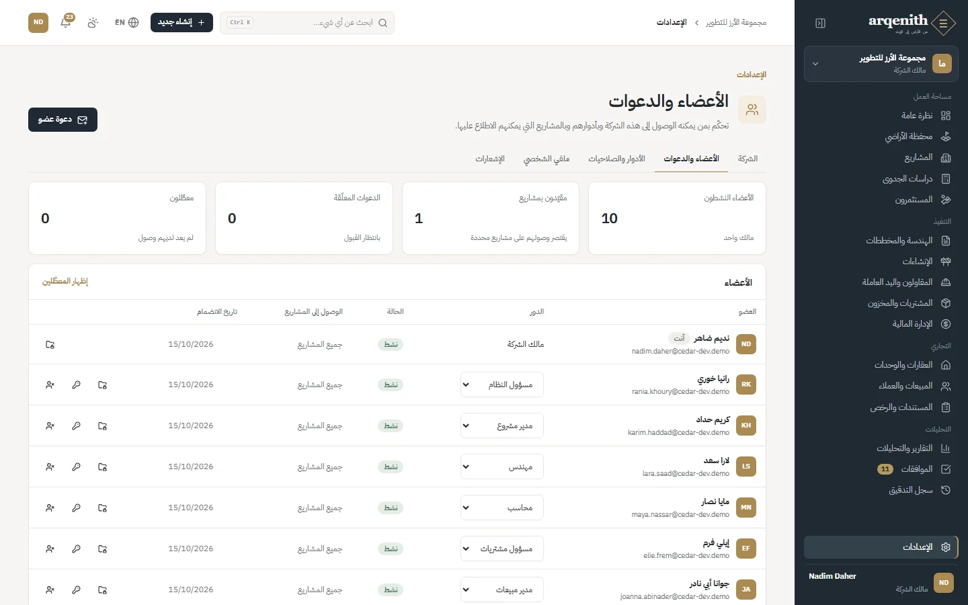Viewport: 968px width, 605px height.
Task: Click folder-lock icon in جوانا أبي نادر row
Action: click(x=103, y=590)
